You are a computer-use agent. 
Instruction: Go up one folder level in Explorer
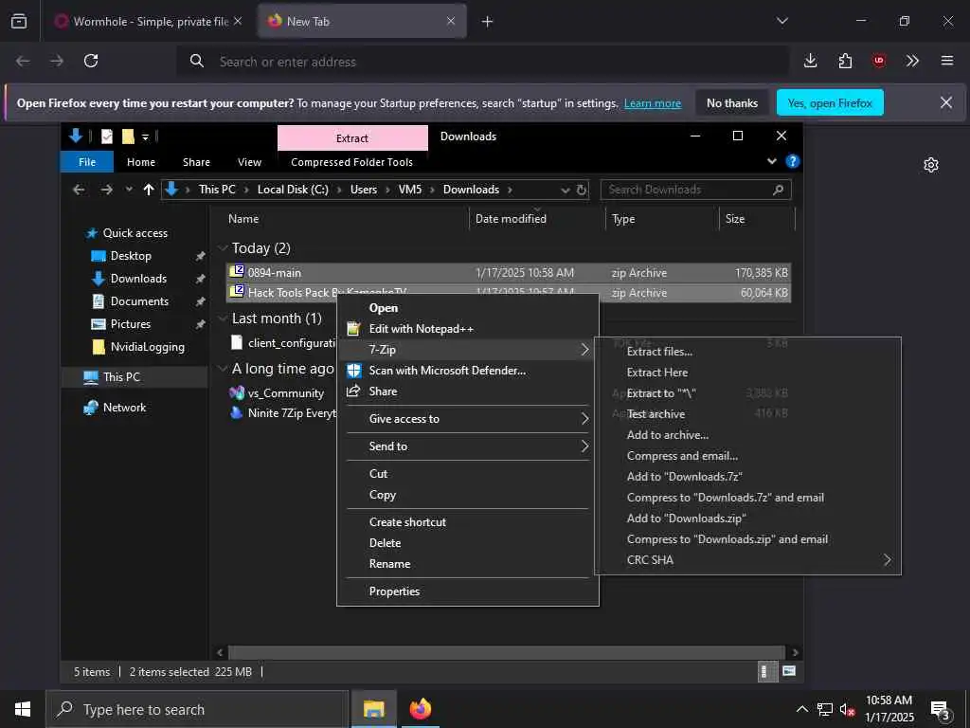click(149, 190)
